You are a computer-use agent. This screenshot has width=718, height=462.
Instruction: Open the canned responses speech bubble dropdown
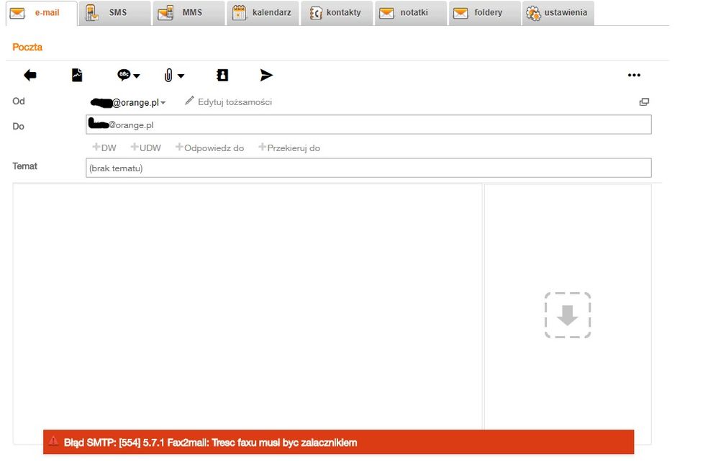pos(129,75)
